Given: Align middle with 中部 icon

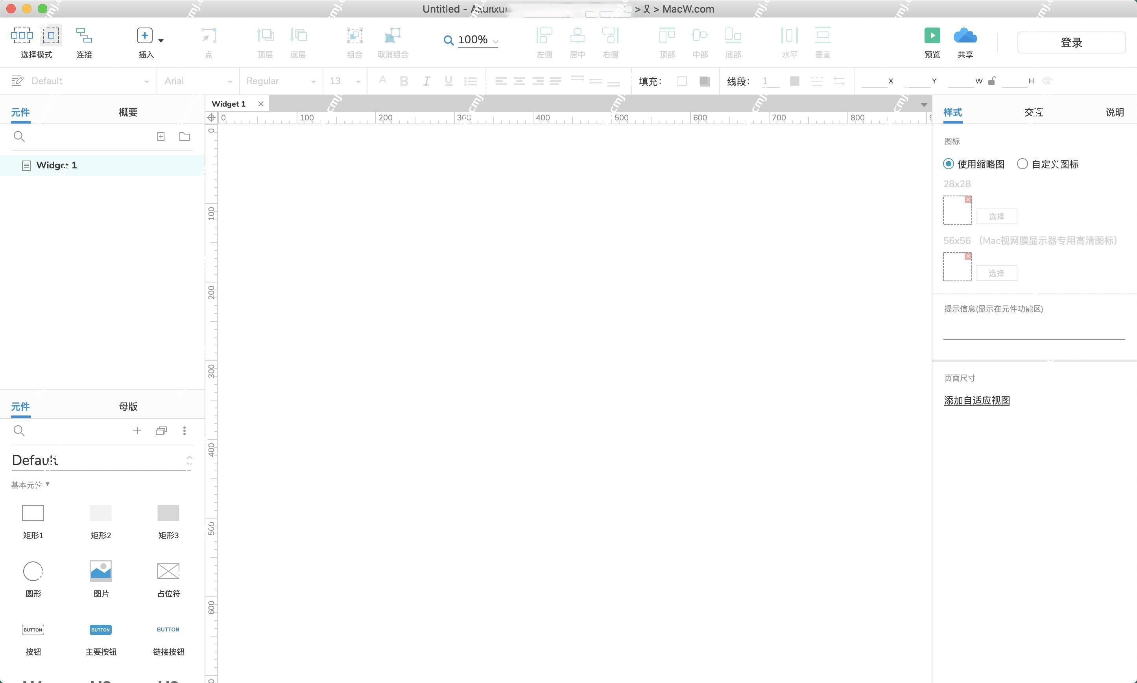Looking at the screenshot, I should (x=700, y=35).
